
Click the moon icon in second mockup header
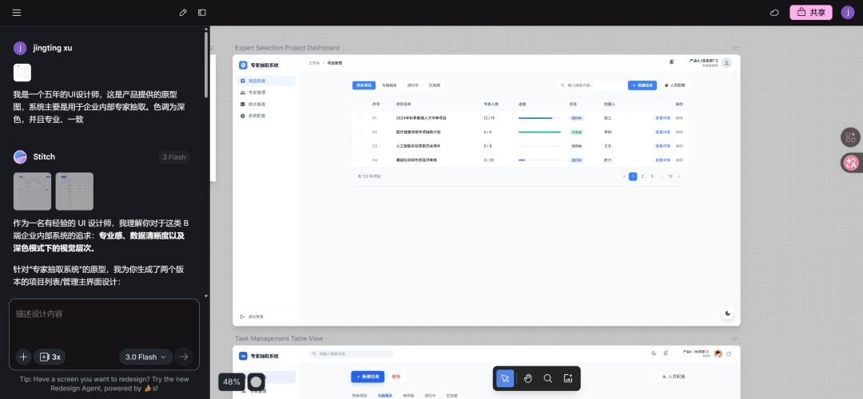click(x=654, y=354)
